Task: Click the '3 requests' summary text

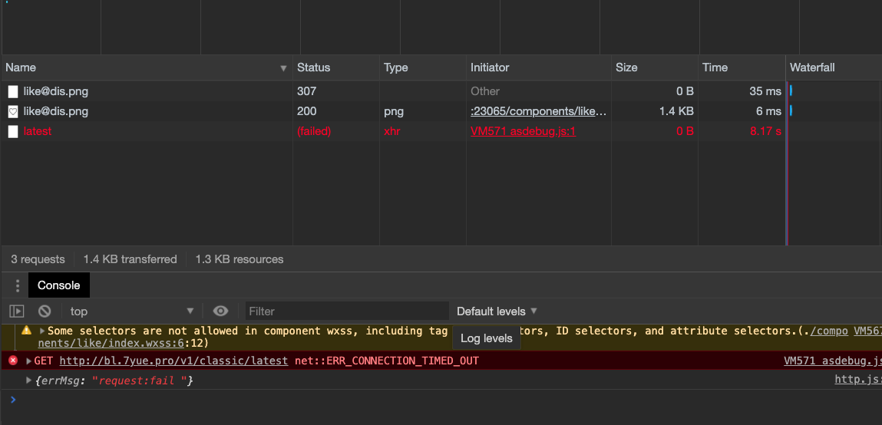Action: pos(38,259)
